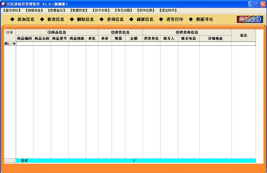Select the 商品型号 column header
Viewport: 267px width, 173px height.
click(60, 38)
